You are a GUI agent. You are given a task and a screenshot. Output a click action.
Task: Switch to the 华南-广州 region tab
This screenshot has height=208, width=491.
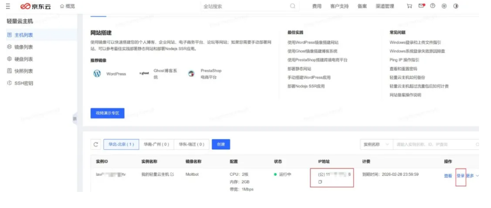(155, 145)
